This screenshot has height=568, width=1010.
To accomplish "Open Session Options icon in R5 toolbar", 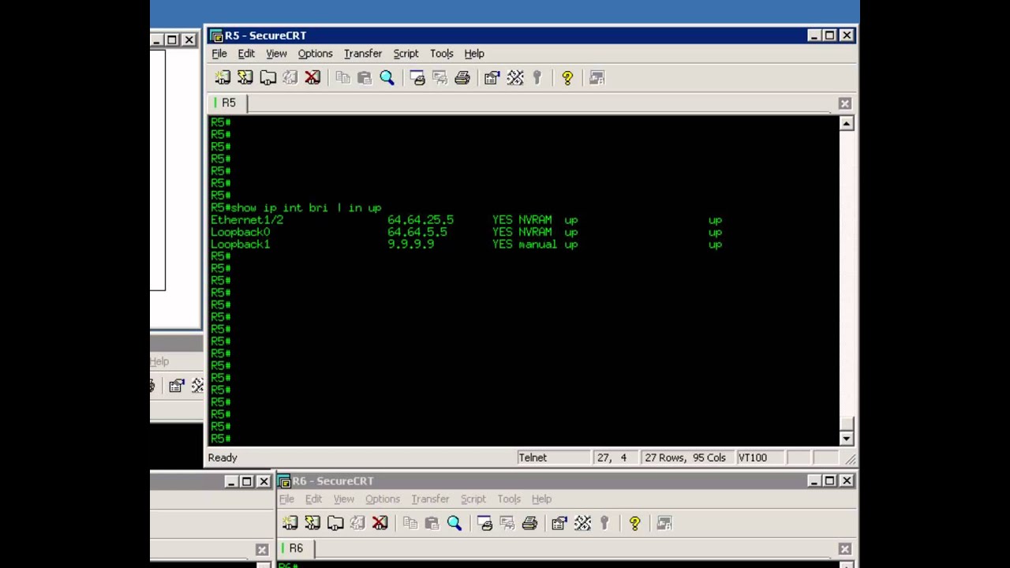I will coord(492,77).
